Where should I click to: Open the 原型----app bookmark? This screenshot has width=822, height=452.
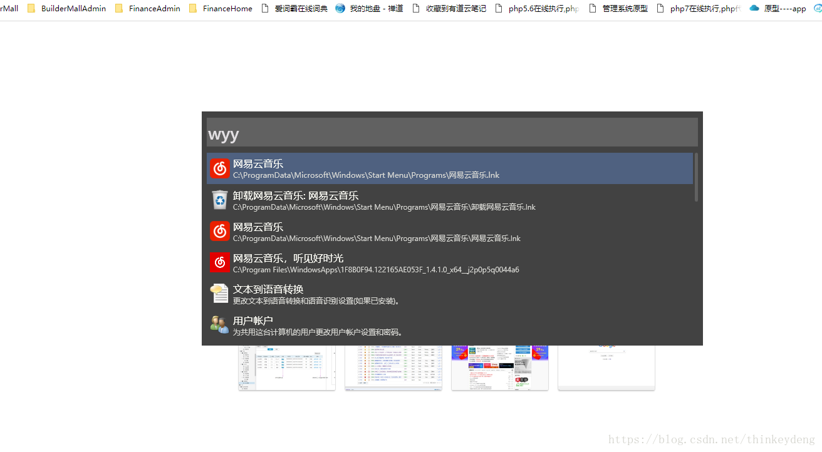(x=778, y=9)
